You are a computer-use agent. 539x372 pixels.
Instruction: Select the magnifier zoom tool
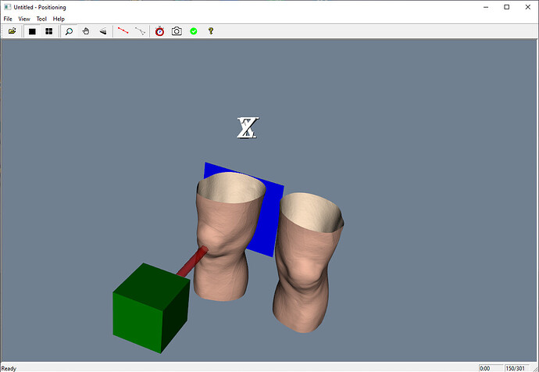(70, 31)
